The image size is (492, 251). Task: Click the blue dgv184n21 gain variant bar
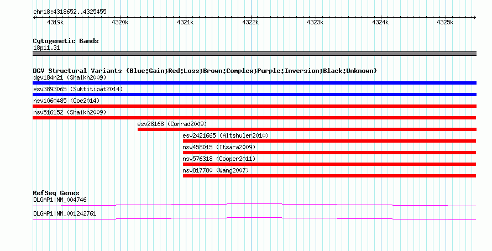(x=254, y=83)
